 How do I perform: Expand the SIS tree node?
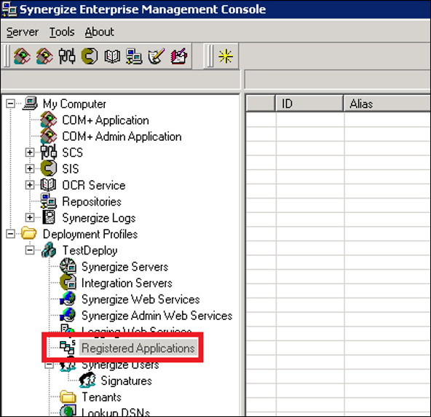pyautogui.click(x=30, y=168)
